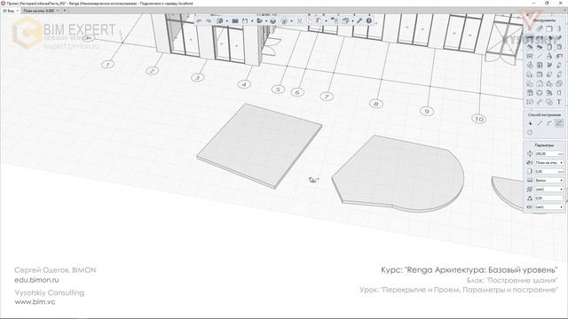Click the Paste clipboard icon

(319, 21)
